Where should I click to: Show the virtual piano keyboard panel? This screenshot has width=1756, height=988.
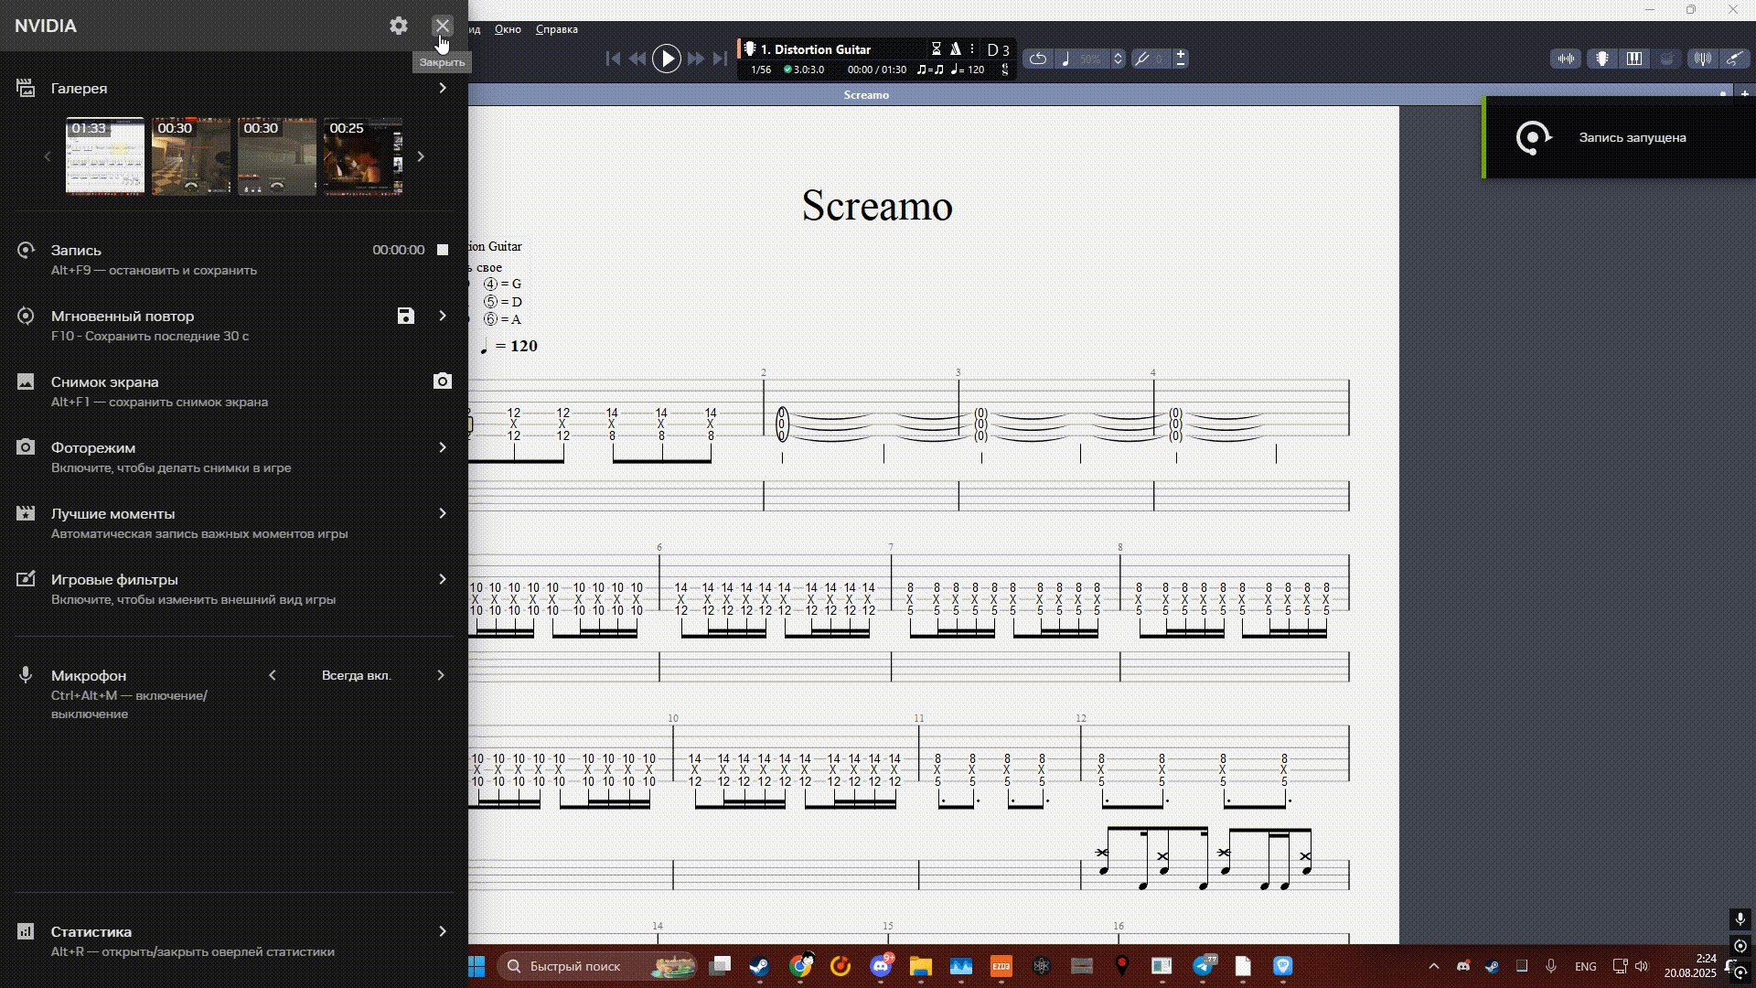[1635, 59]
